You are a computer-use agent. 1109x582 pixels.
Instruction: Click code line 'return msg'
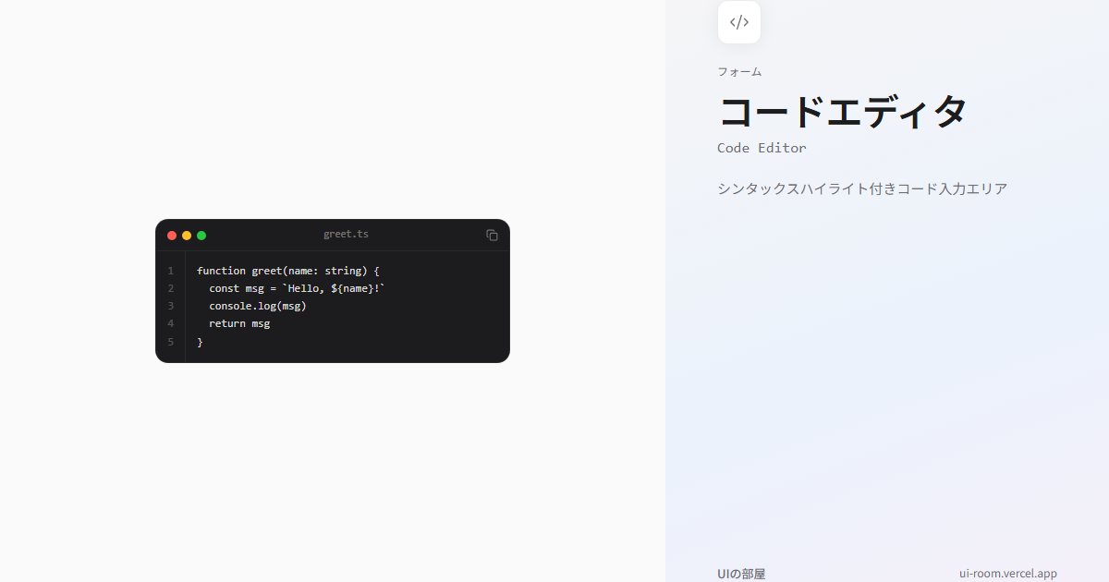coord(239,323)
